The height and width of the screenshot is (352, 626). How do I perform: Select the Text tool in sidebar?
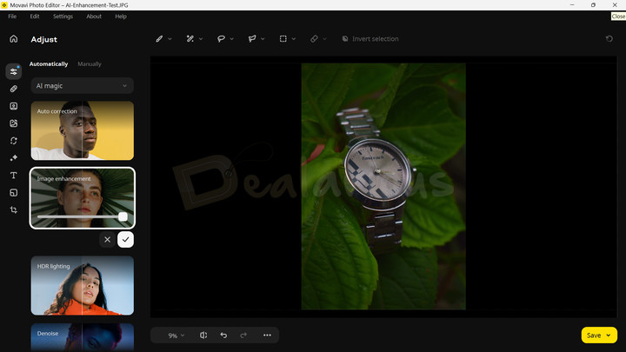[14, 176]
